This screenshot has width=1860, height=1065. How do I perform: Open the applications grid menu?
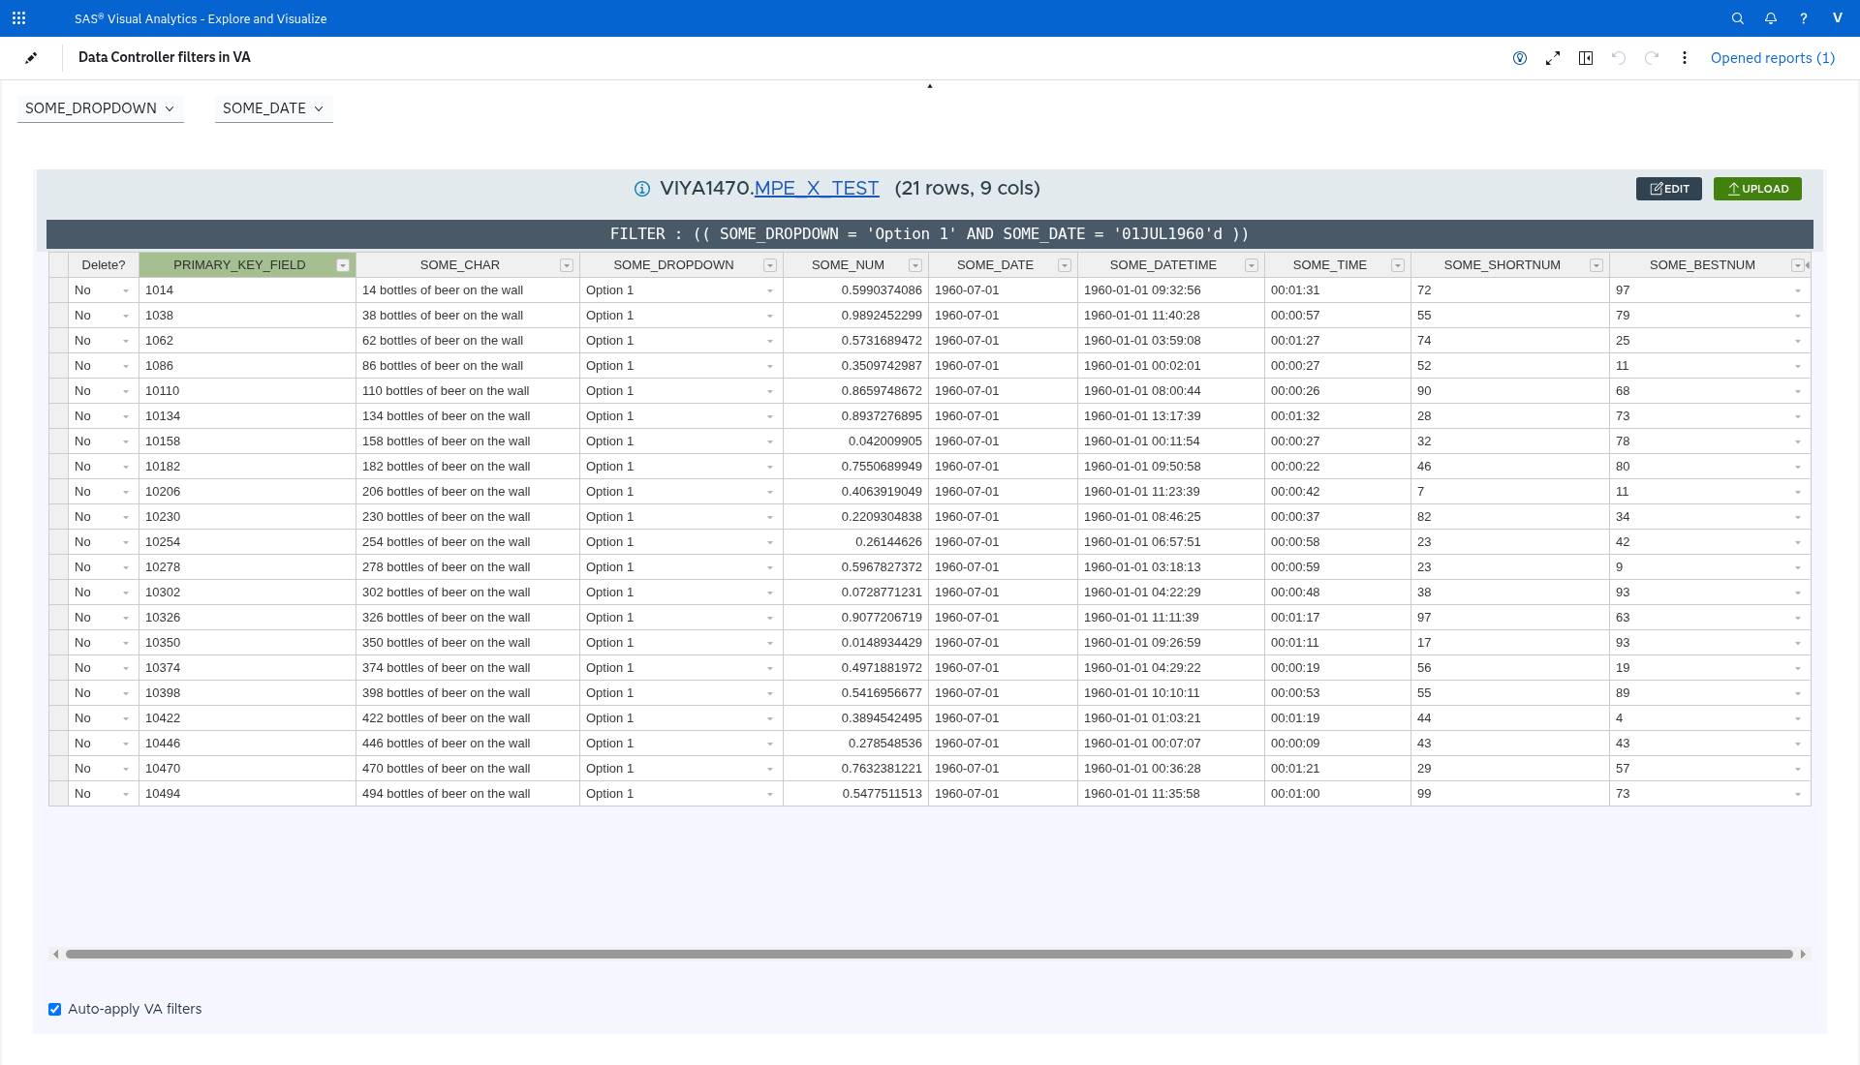point(18,18)
